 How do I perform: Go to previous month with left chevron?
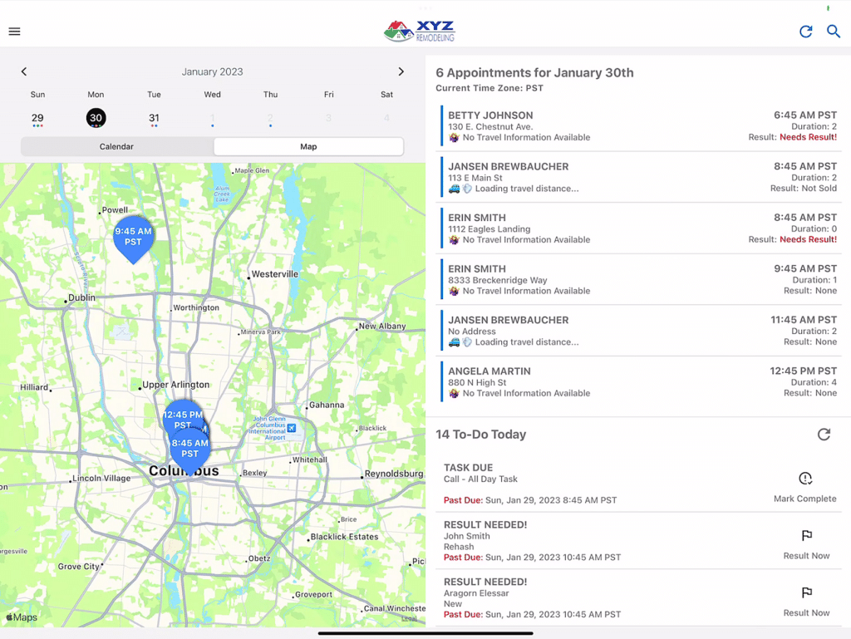pos(24,71)
